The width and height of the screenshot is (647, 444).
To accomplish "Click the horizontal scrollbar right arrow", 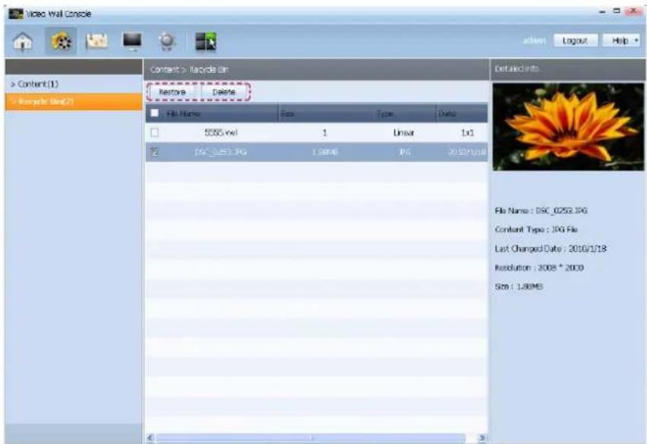I will [481, 438].
